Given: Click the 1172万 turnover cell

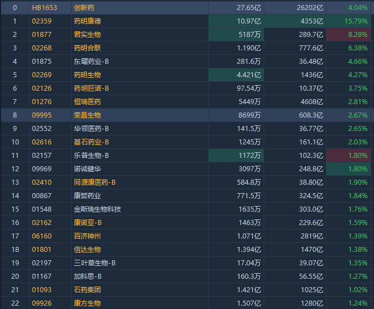Looking at the screenshot, I should tap(236, 156).
